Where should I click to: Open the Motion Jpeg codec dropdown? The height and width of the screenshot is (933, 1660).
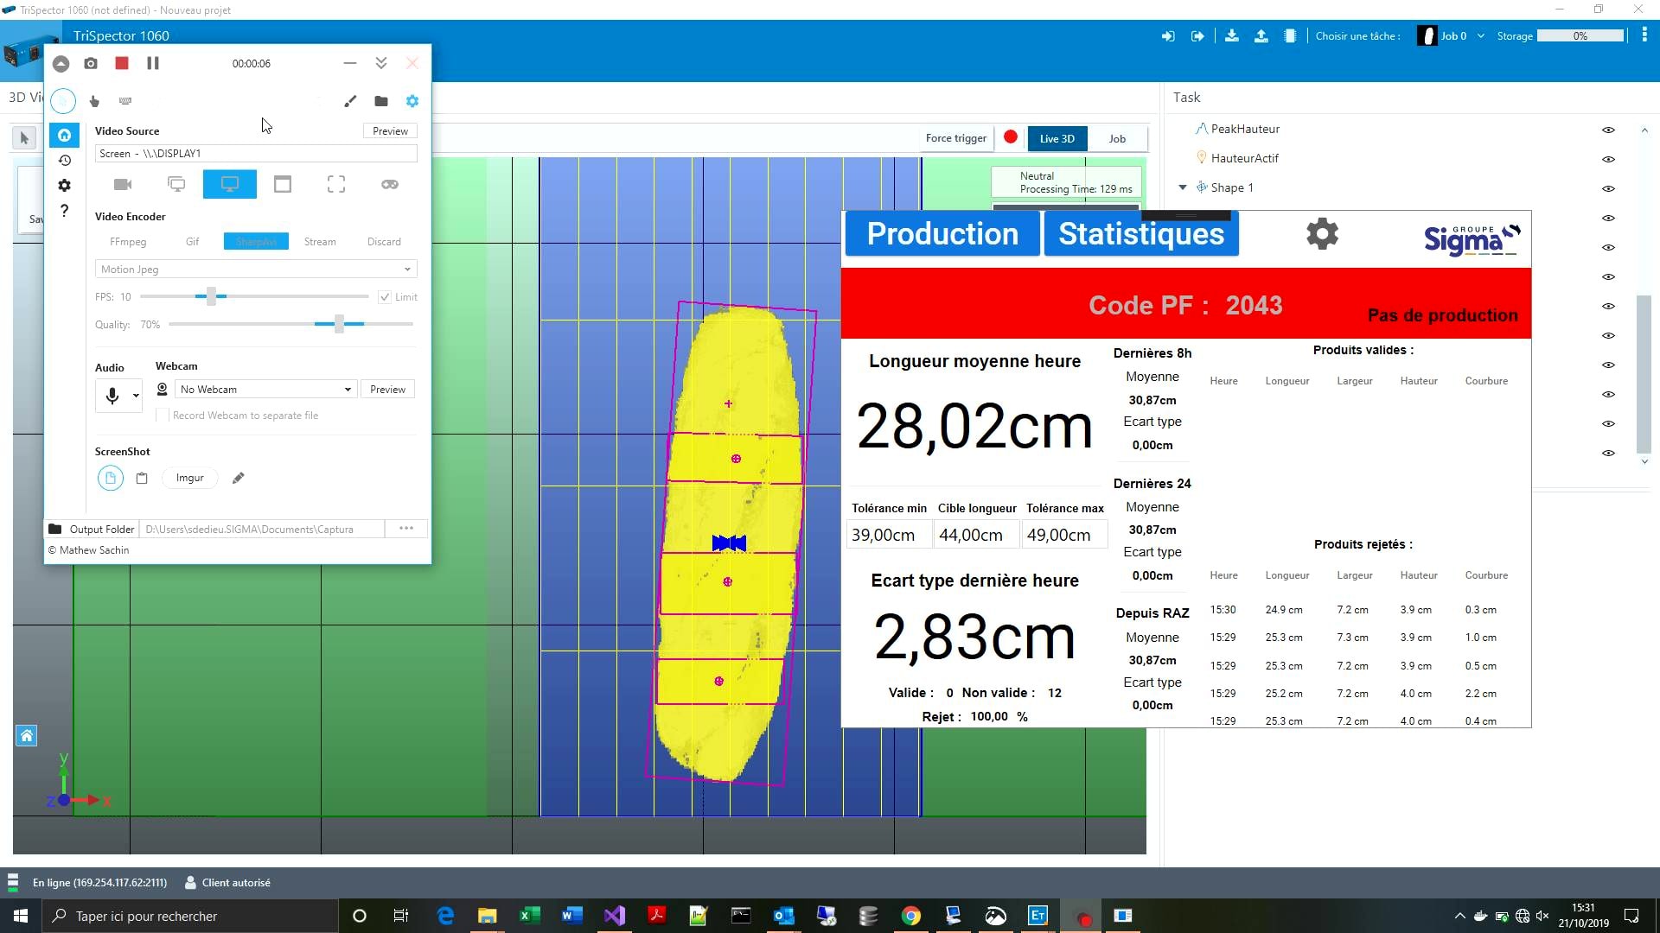256,270
